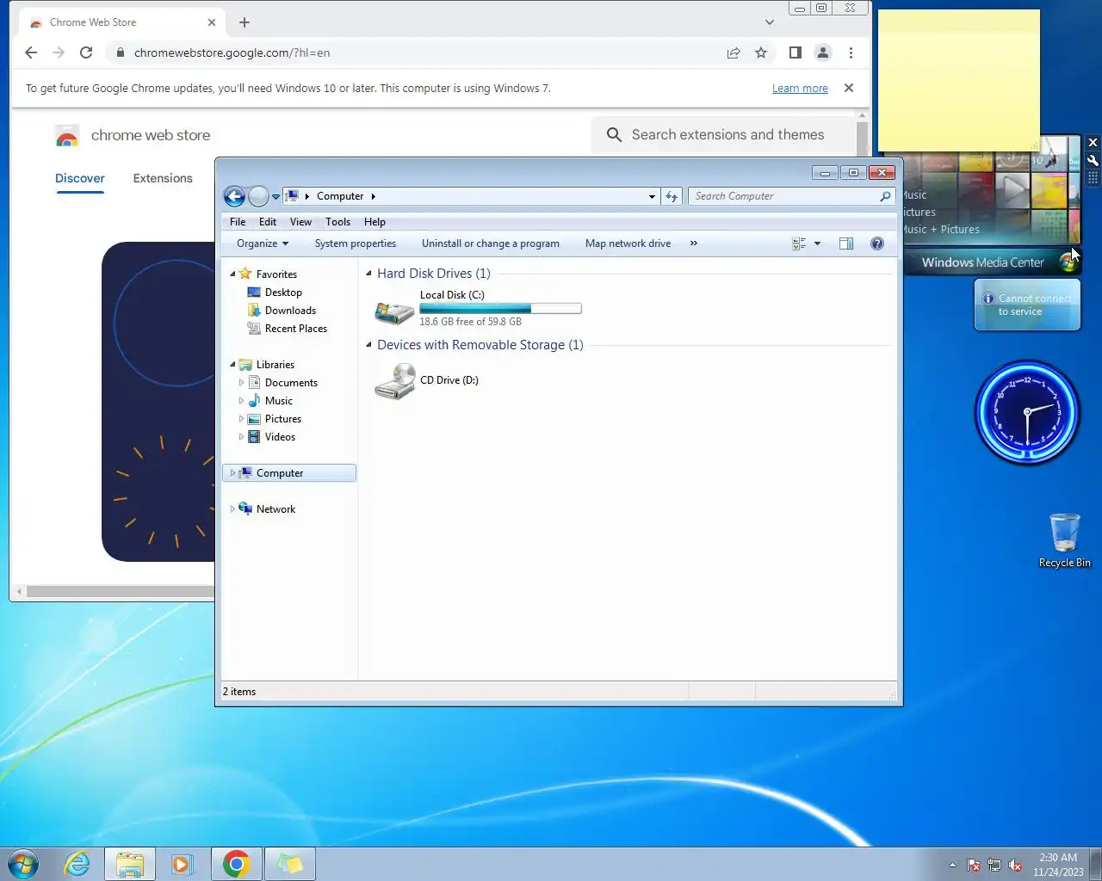Viewport: 1102px width, 881px height.
Task: Open Chrome side panel icon
Action: [795, 52]
